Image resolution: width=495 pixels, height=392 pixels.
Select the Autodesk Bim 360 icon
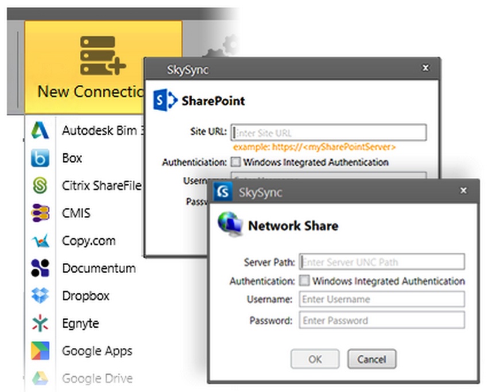pos(40,130)
